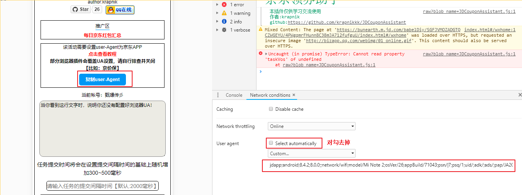Focus the task submit interval input field
522x195 pixels.
click(x=103, y=186)
